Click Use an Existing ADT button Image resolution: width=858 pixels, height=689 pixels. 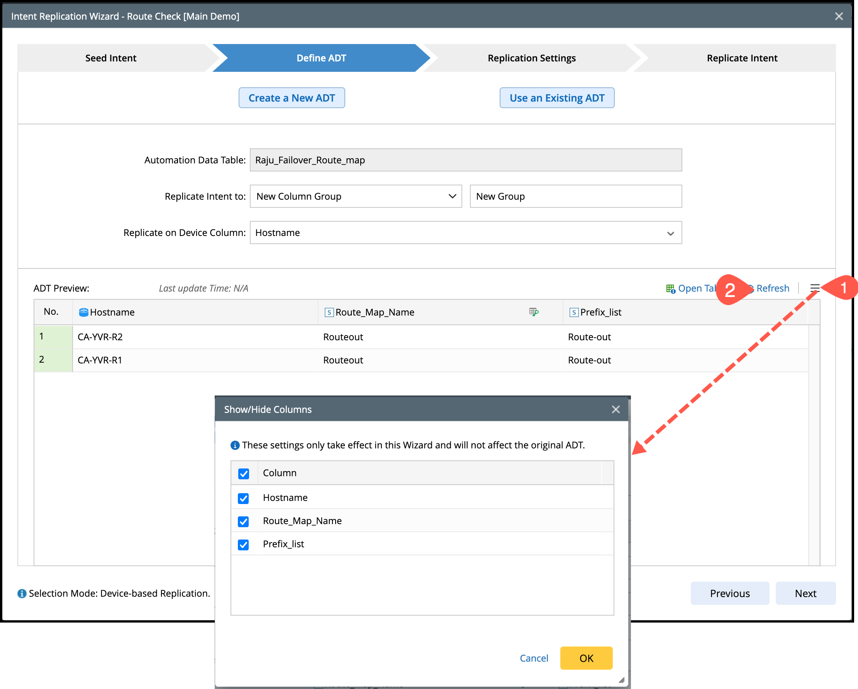coord(556,98)
